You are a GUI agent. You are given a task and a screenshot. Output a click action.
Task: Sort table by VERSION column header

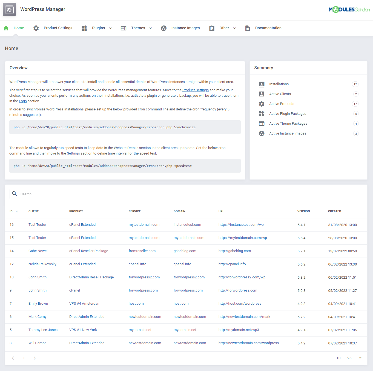tap(304, 211)
